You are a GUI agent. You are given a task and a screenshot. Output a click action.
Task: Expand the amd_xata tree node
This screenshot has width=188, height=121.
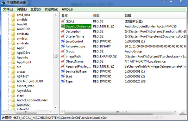[9, 15]
